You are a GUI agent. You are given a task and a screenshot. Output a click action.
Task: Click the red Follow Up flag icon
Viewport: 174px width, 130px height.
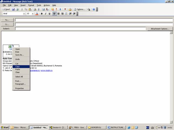[x=65, y=9]
